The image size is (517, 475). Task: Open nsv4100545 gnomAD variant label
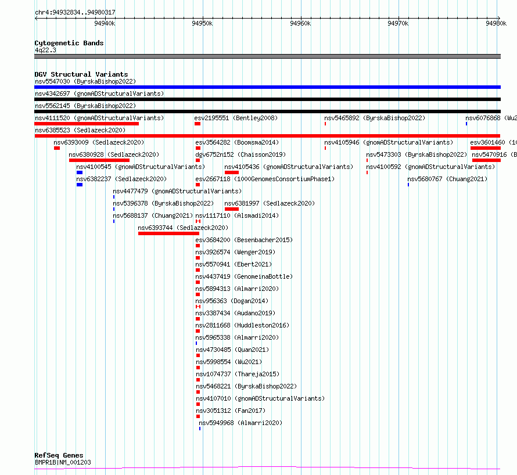pyautogui.click(x=141, y=167)
